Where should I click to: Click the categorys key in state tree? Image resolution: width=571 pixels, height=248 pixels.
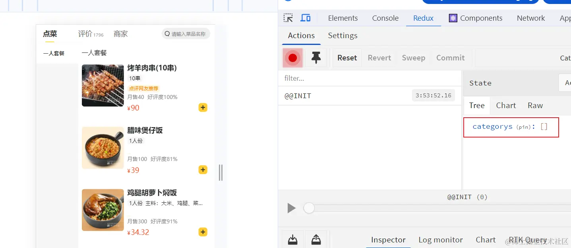pyautogui.click(x=492, y=127)
